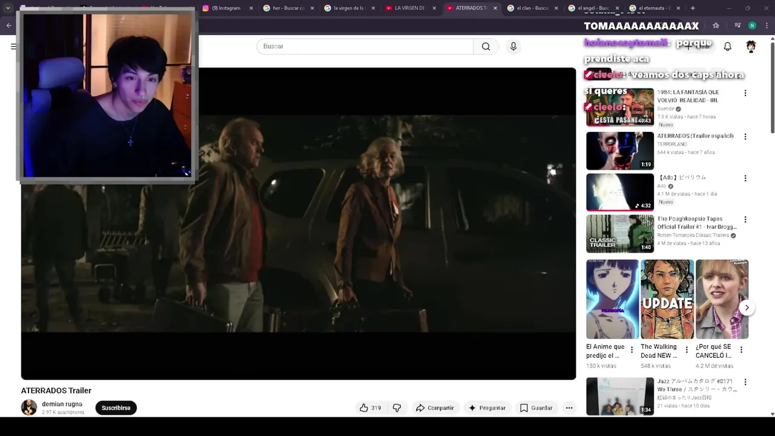Switch to the LA VIRGEN DE YouTube tab

(410, 8)
